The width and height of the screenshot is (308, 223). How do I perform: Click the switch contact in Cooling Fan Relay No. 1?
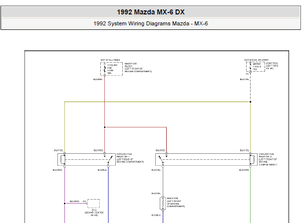(x=110, y=160)
